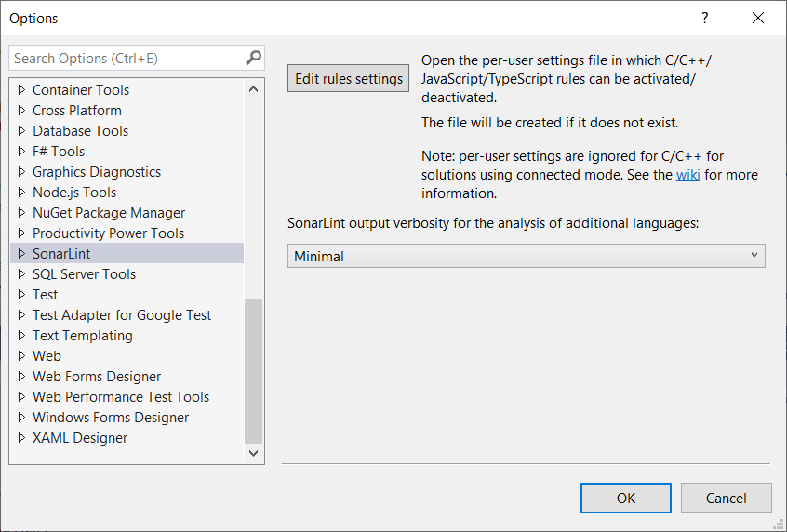Click the search magnifier icon

pos(253,58)
